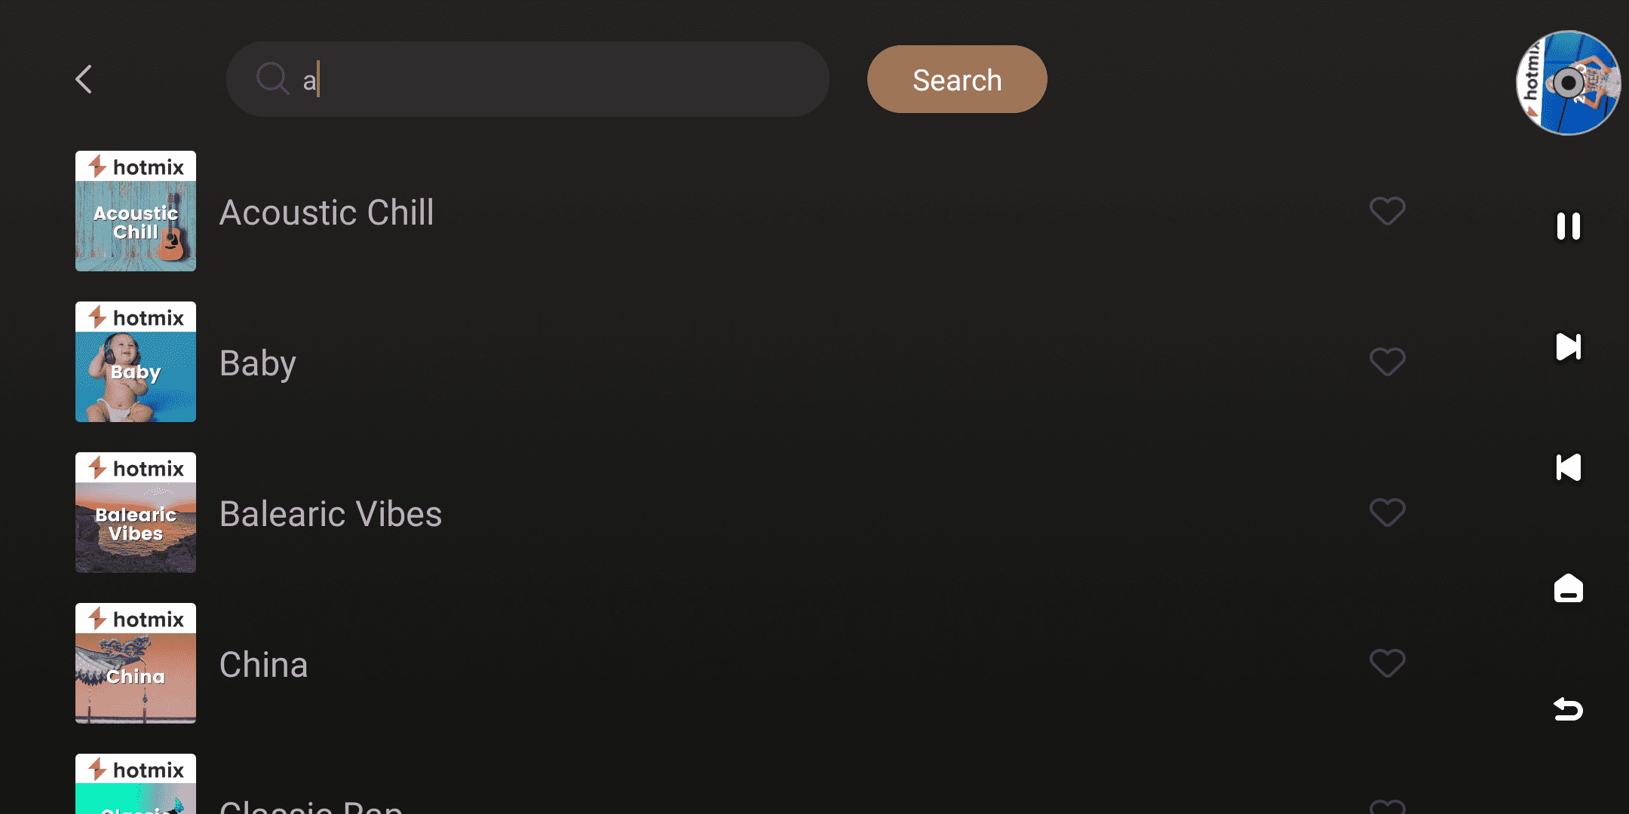Click the Acoustic Chill cover thumbnail
Viewport: 1629px width, 814px height.
136,211
